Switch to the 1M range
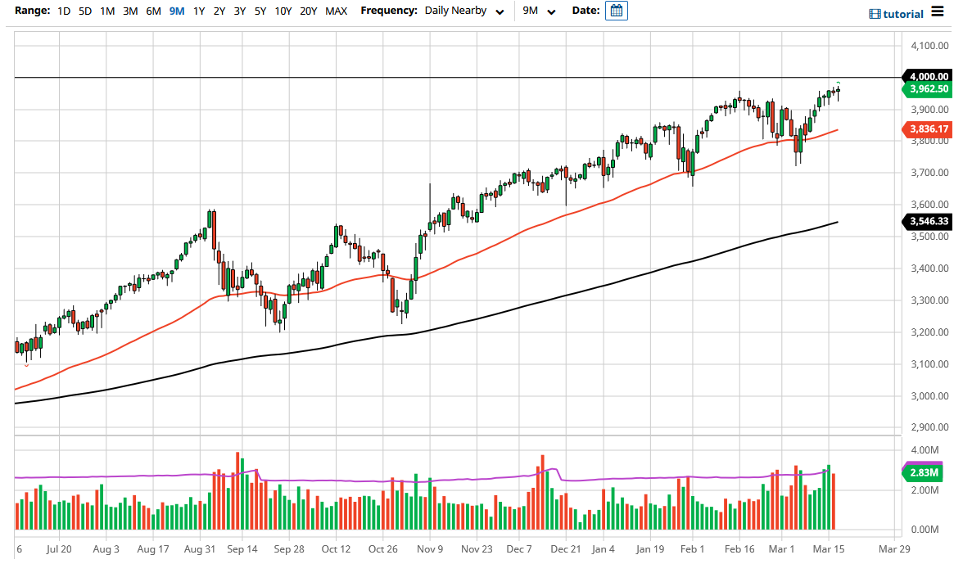The width and height of the screenshot is (954, 564). [106, 11]
